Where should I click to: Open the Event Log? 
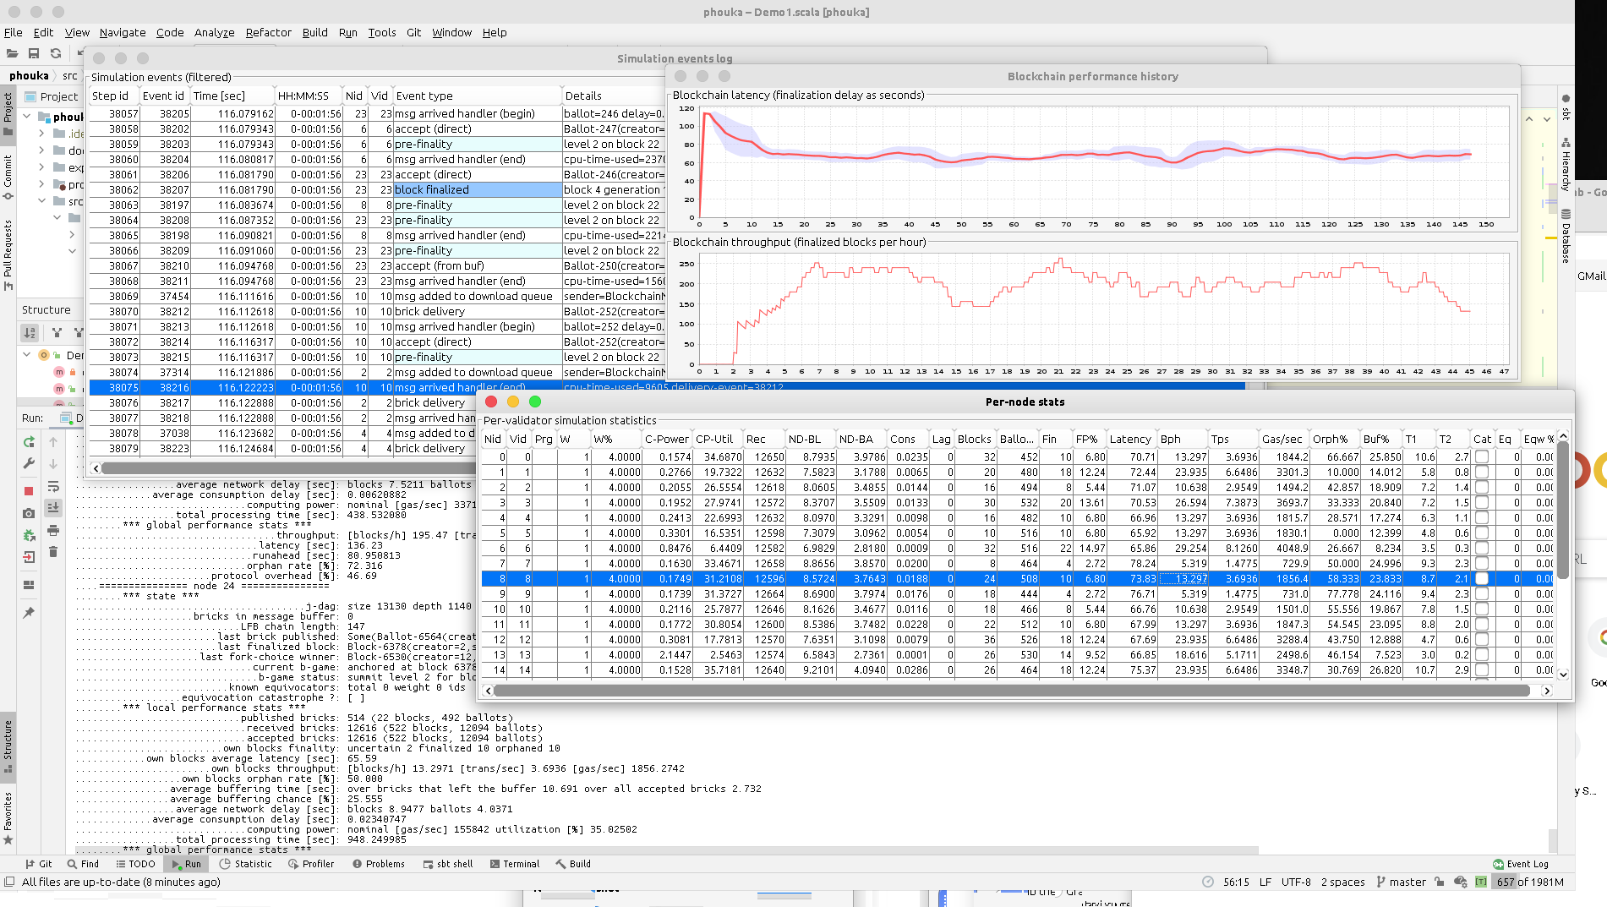(1521, 864)
